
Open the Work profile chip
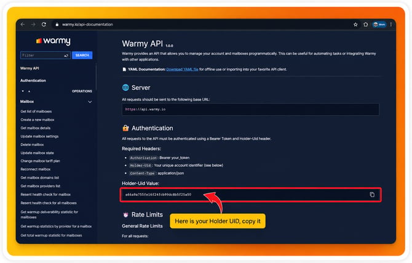coord(379,25)
